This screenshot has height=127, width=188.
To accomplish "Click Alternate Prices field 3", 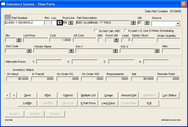I will tap(121, 62).
